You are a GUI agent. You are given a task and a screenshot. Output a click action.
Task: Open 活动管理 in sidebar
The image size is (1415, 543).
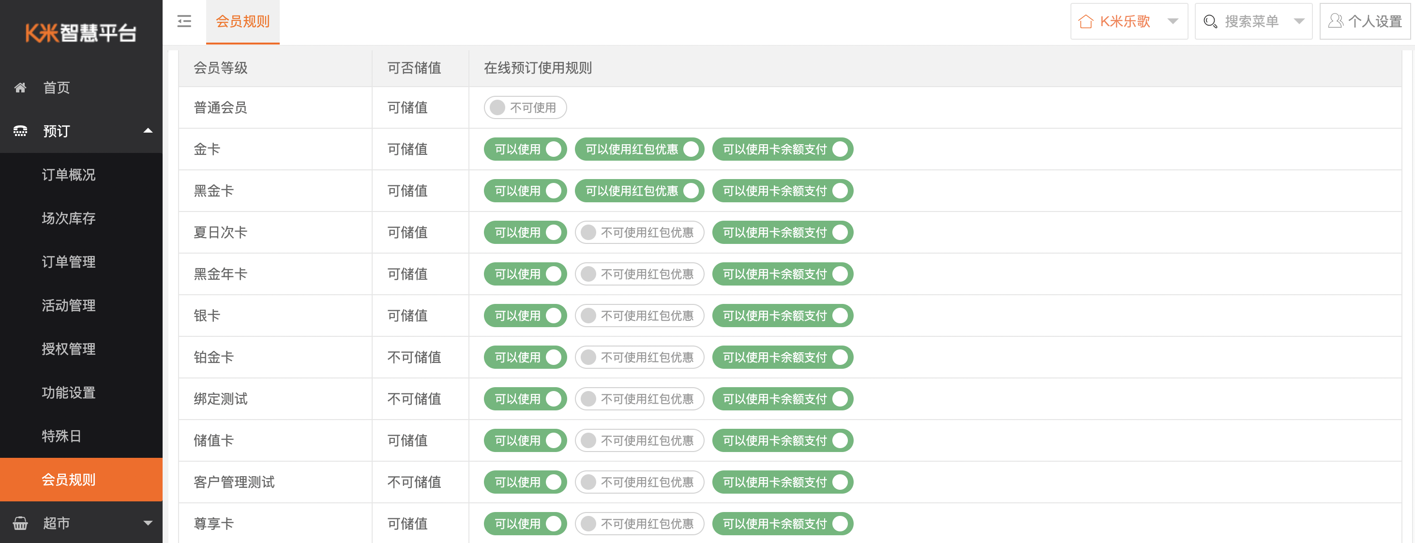point(81,305)
